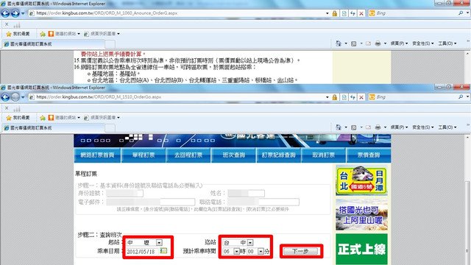This screenshot has width=471, height=265.
Task: Click the Back arrow in the lower browser window
Action: [x=5, y=97]
